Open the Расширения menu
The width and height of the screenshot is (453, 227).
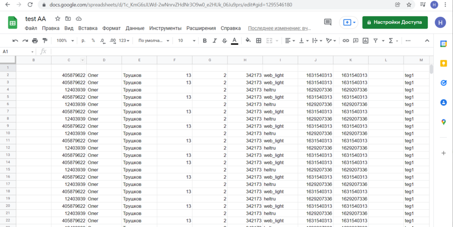pos(201,28)
